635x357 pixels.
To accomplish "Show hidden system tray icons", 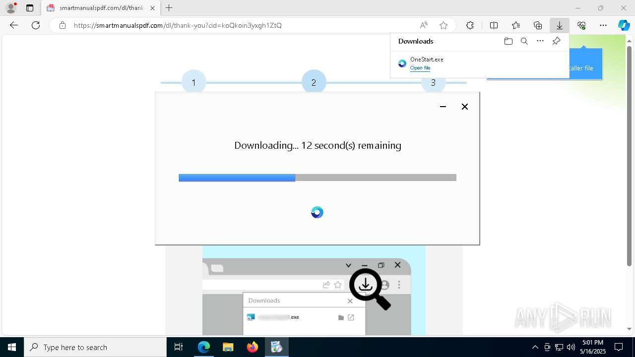I will click(535, 347).
